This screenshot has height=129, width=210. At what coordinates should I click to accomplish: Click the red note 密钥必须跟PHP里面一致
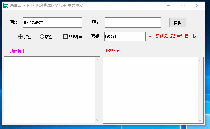coord(172,36)
